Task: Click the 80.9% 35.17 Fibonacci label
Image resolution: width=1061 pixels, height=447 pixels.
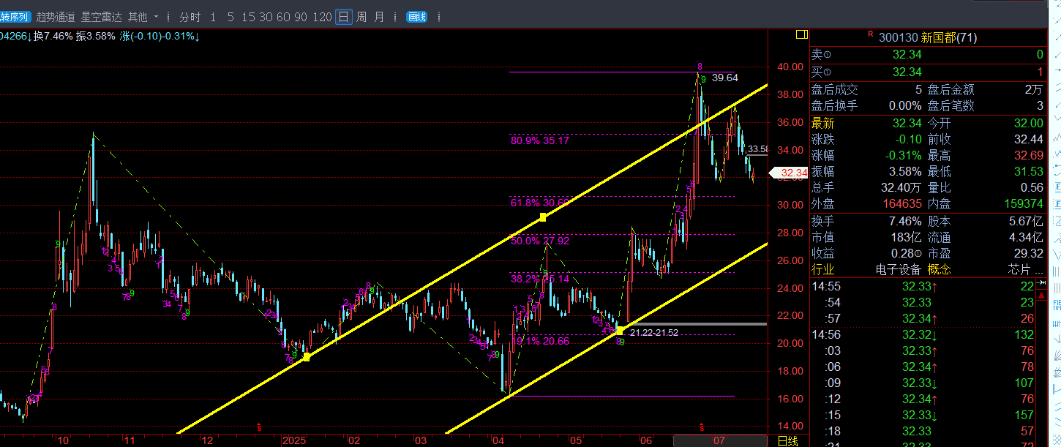Action: point(540,140)
